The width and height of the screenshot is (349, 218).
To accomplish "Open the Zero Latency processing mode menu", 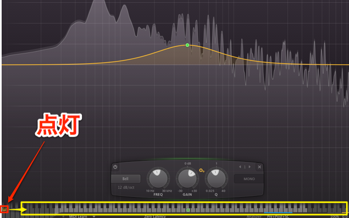I will pyautogui.click(x=154, y=216).
